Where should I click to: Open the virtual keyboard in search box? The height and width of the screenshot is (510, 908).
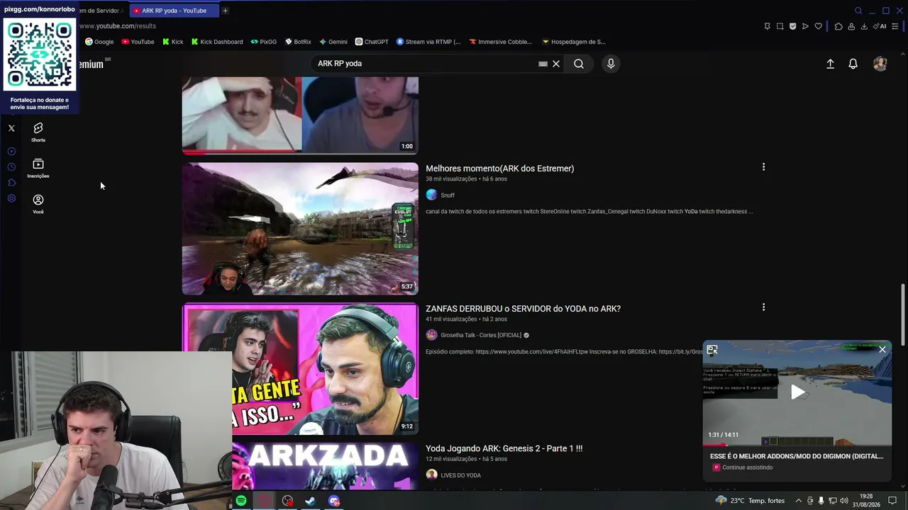[543, 64]
